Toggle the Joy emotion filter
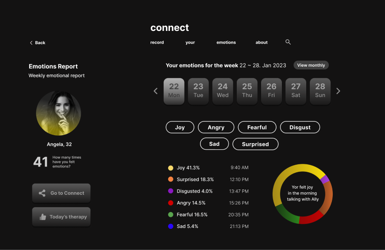Image resolution: width=385 pixels, height=250 pixels. click(180, 127)
